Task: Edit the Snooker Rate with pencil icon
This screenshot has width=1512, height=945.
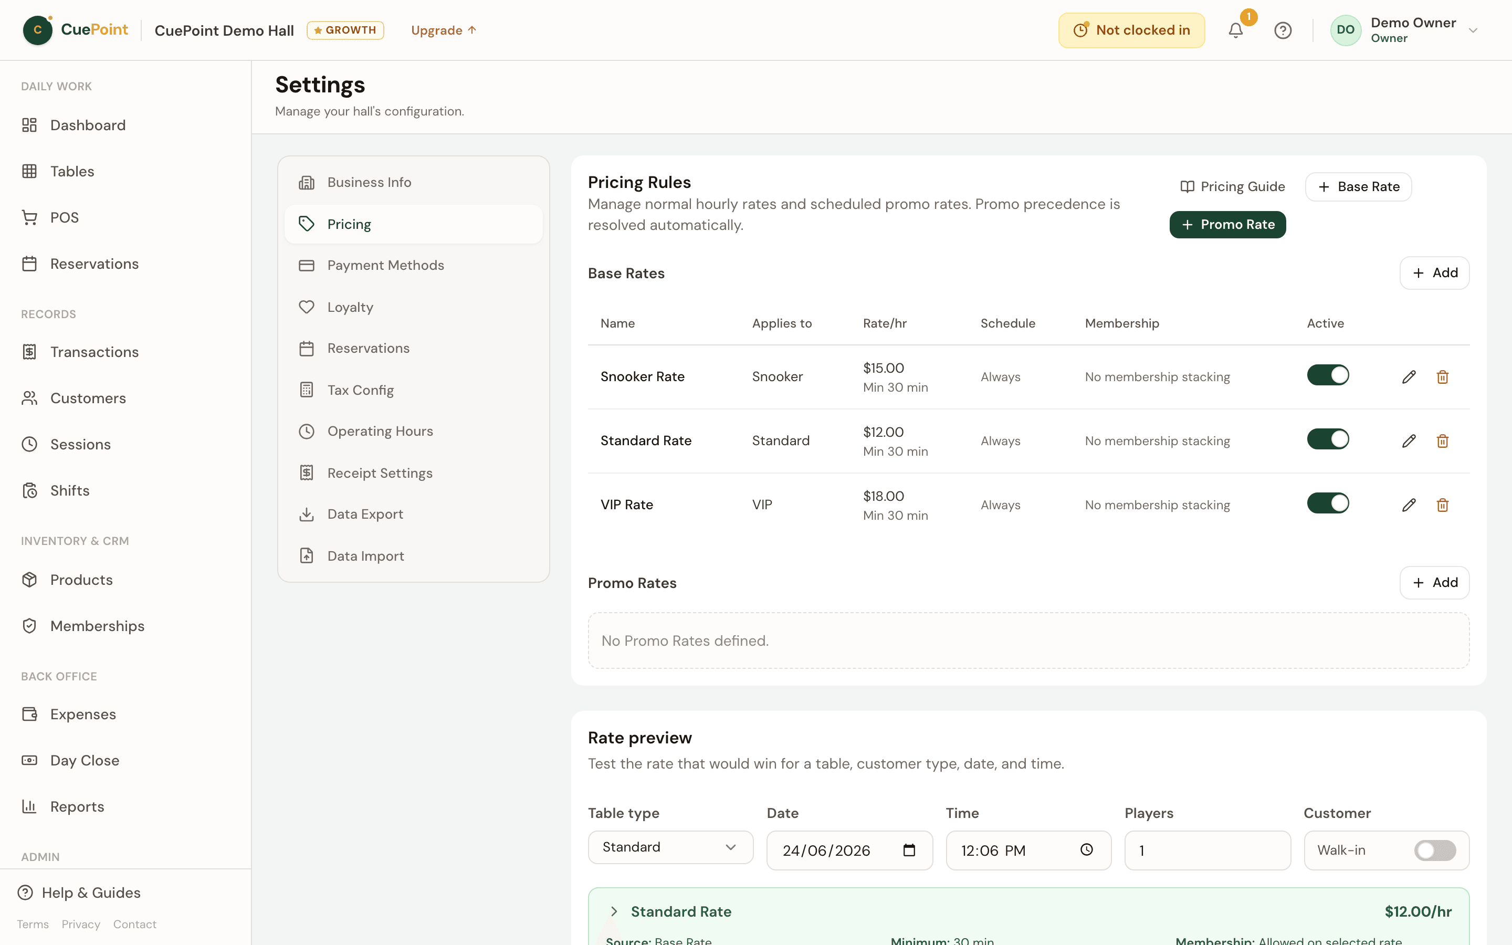Action: click(1409, 377)
